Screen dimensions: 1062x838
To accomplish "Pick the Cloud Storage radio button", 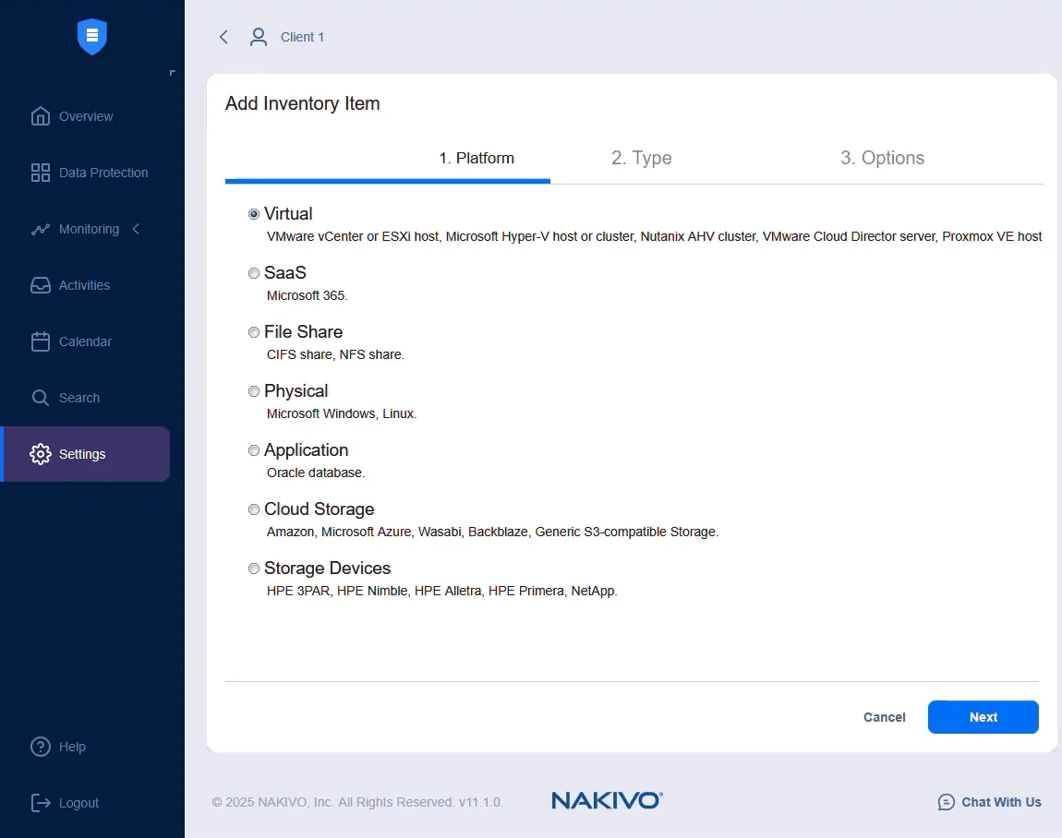I will [x=254, y=509].
